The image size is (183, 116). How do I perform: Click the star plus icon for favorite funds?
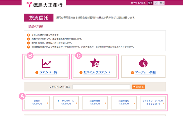(x=95, y=63)
